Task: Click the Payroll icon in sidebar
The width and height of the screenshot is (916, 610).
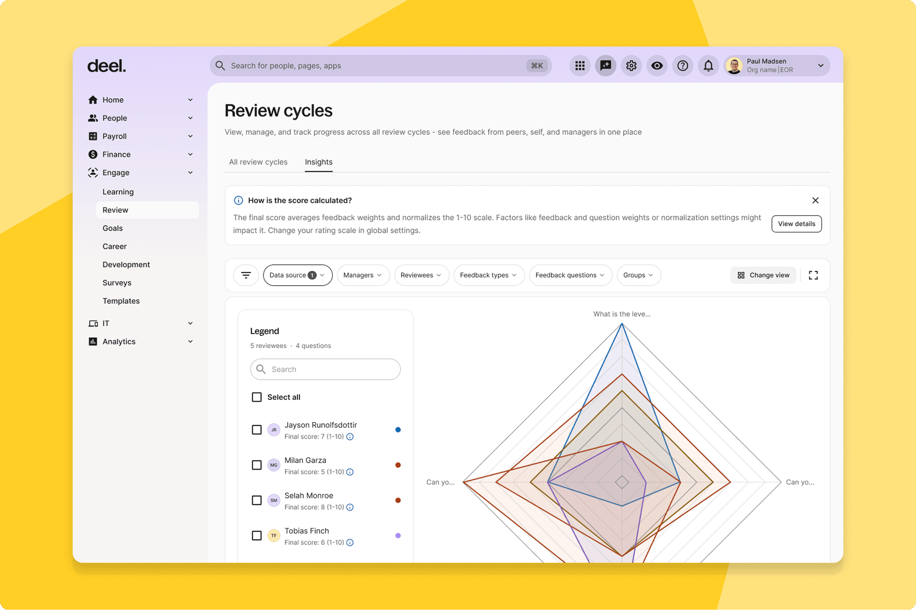Action: point(93,136)
